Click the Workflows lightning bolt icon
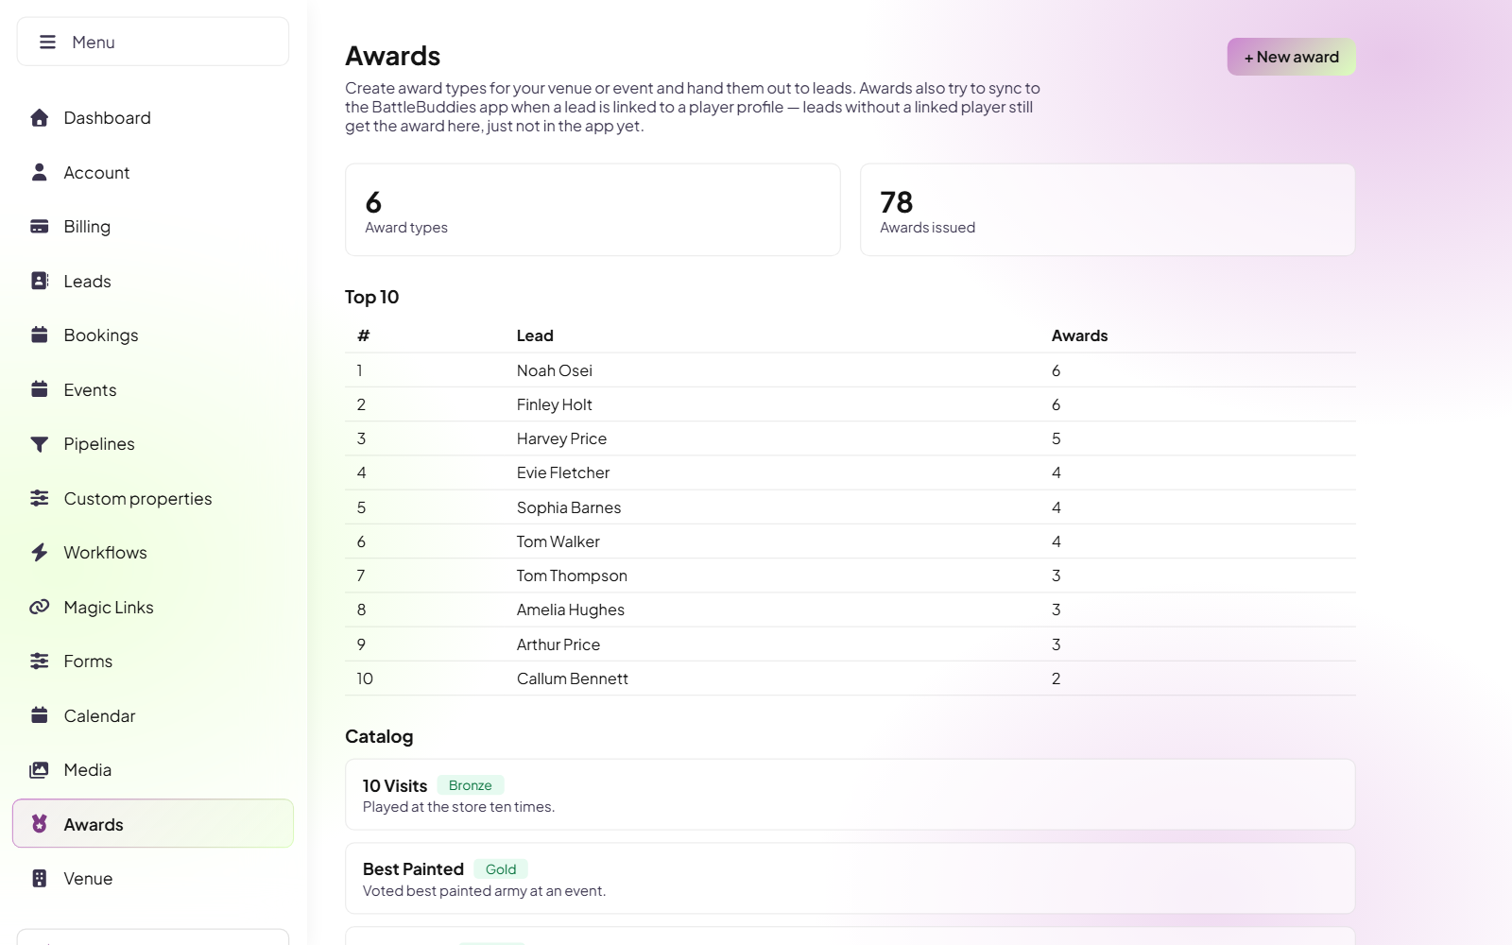 coord(39,552)
